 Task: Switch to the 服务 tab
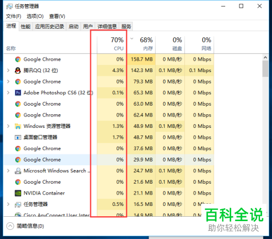126,27
